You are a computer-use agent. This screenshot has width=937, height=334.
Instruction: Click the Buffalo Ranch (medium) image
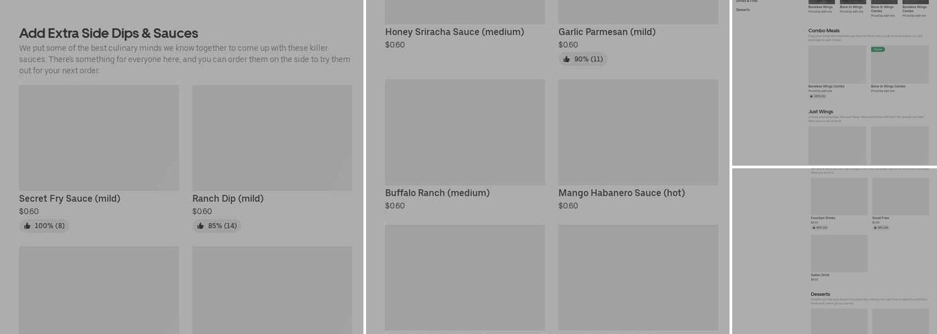coord(465,132)
